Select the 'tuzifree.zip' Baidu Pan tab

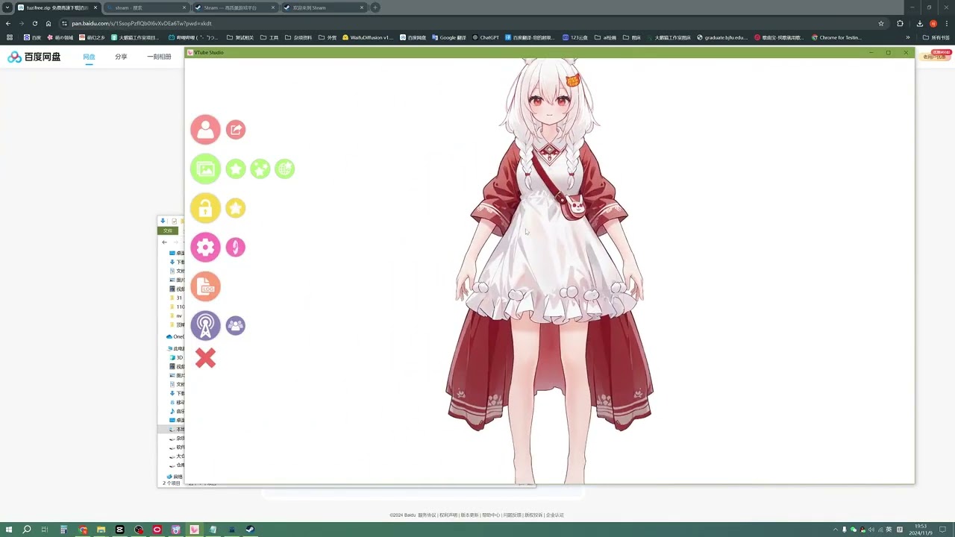coord(57,7)
